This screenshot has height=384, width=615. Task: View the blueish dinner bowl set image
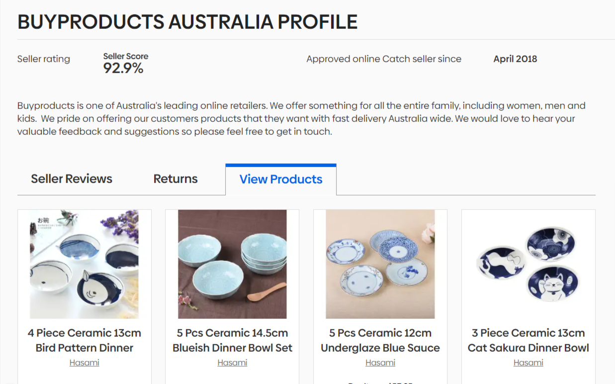point(232,264)
